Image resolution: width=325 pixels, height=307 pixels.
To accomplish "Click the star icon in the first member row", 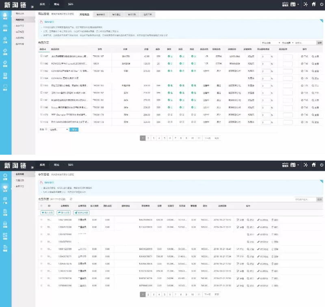I will (41, 219).
